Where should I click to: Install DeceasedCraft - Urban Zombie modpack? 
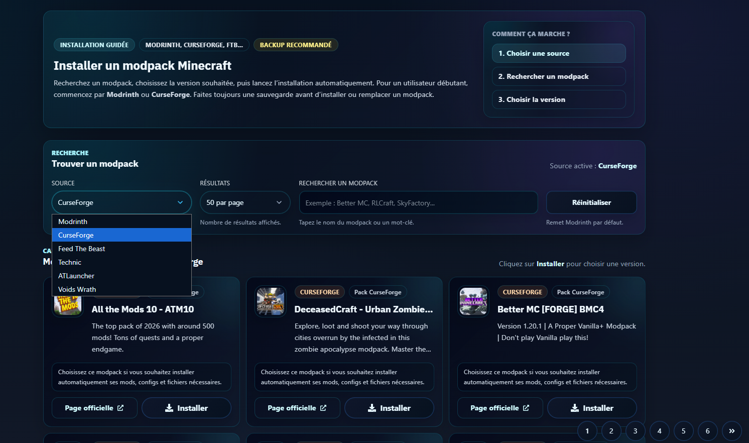coord(389,408)
